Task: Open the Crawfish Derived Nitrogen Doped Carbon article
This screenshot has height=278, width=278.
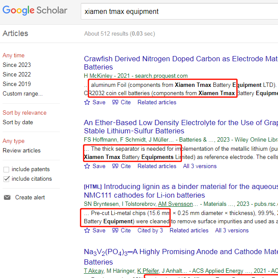Action: tap(181, 63)
